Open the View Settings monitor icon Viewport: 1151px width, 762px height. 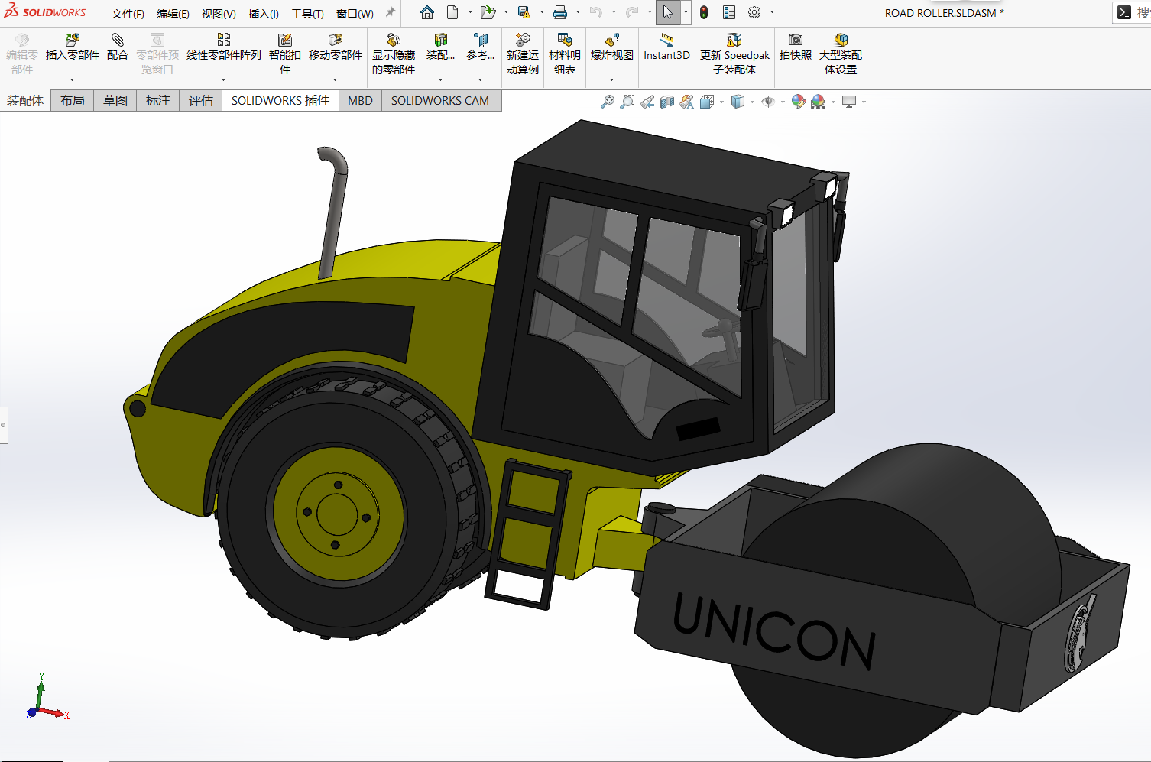click(x=849, y=102)
